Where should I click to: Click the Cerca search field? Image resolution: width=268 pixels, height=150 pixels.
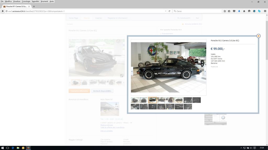click(197, 11)
